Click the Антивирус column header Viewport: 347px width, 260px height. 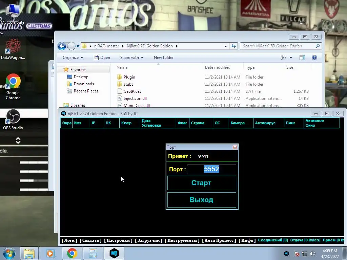[268, 123]
